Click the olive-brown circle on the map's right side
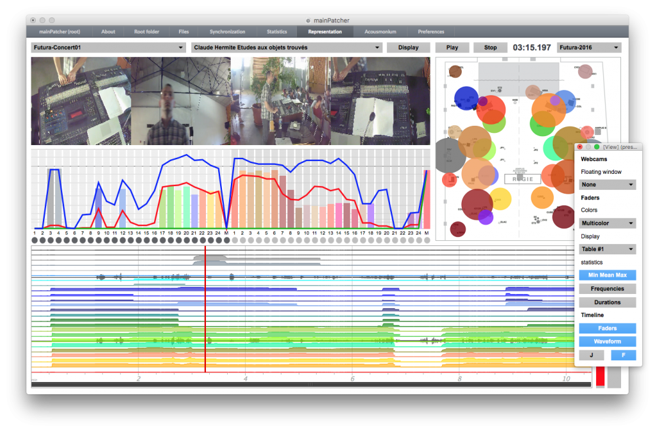 (x=569, y=143)
